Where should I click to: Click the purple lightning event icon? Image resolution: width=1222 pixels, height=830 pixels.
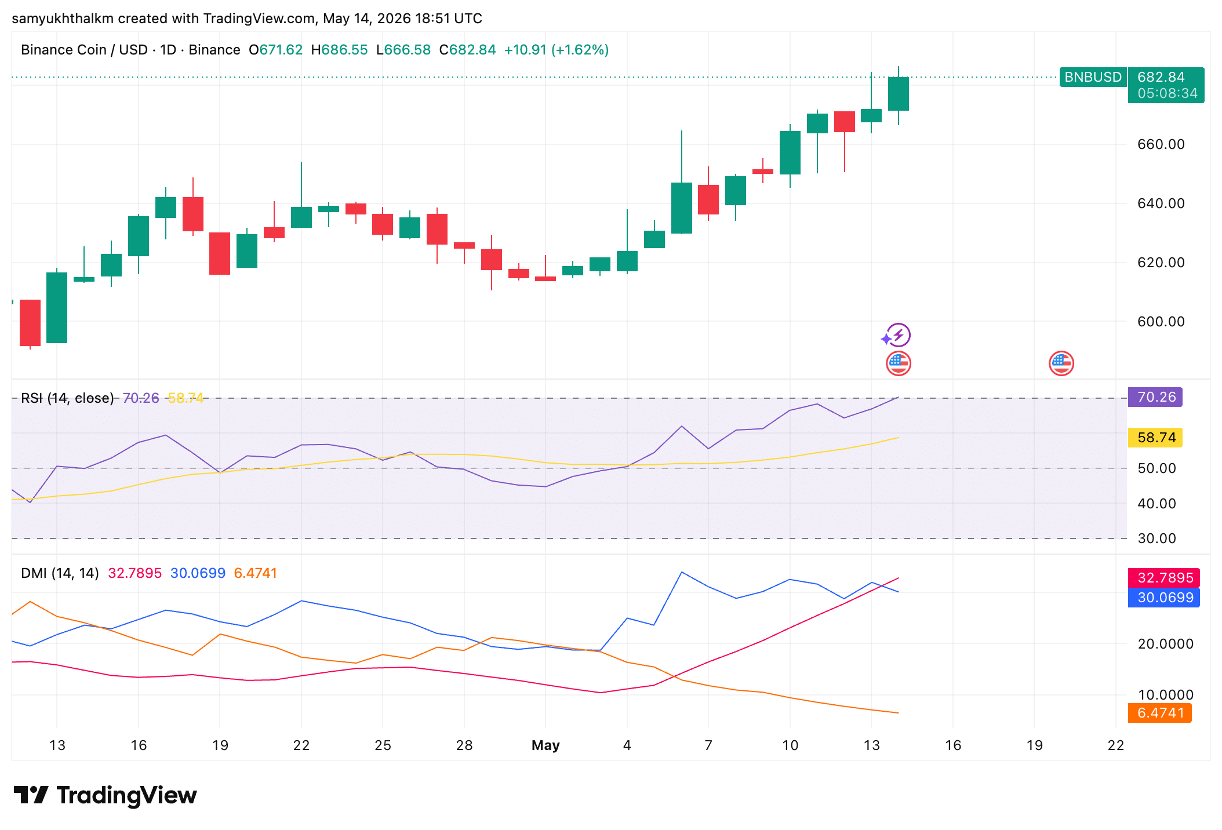898,335
